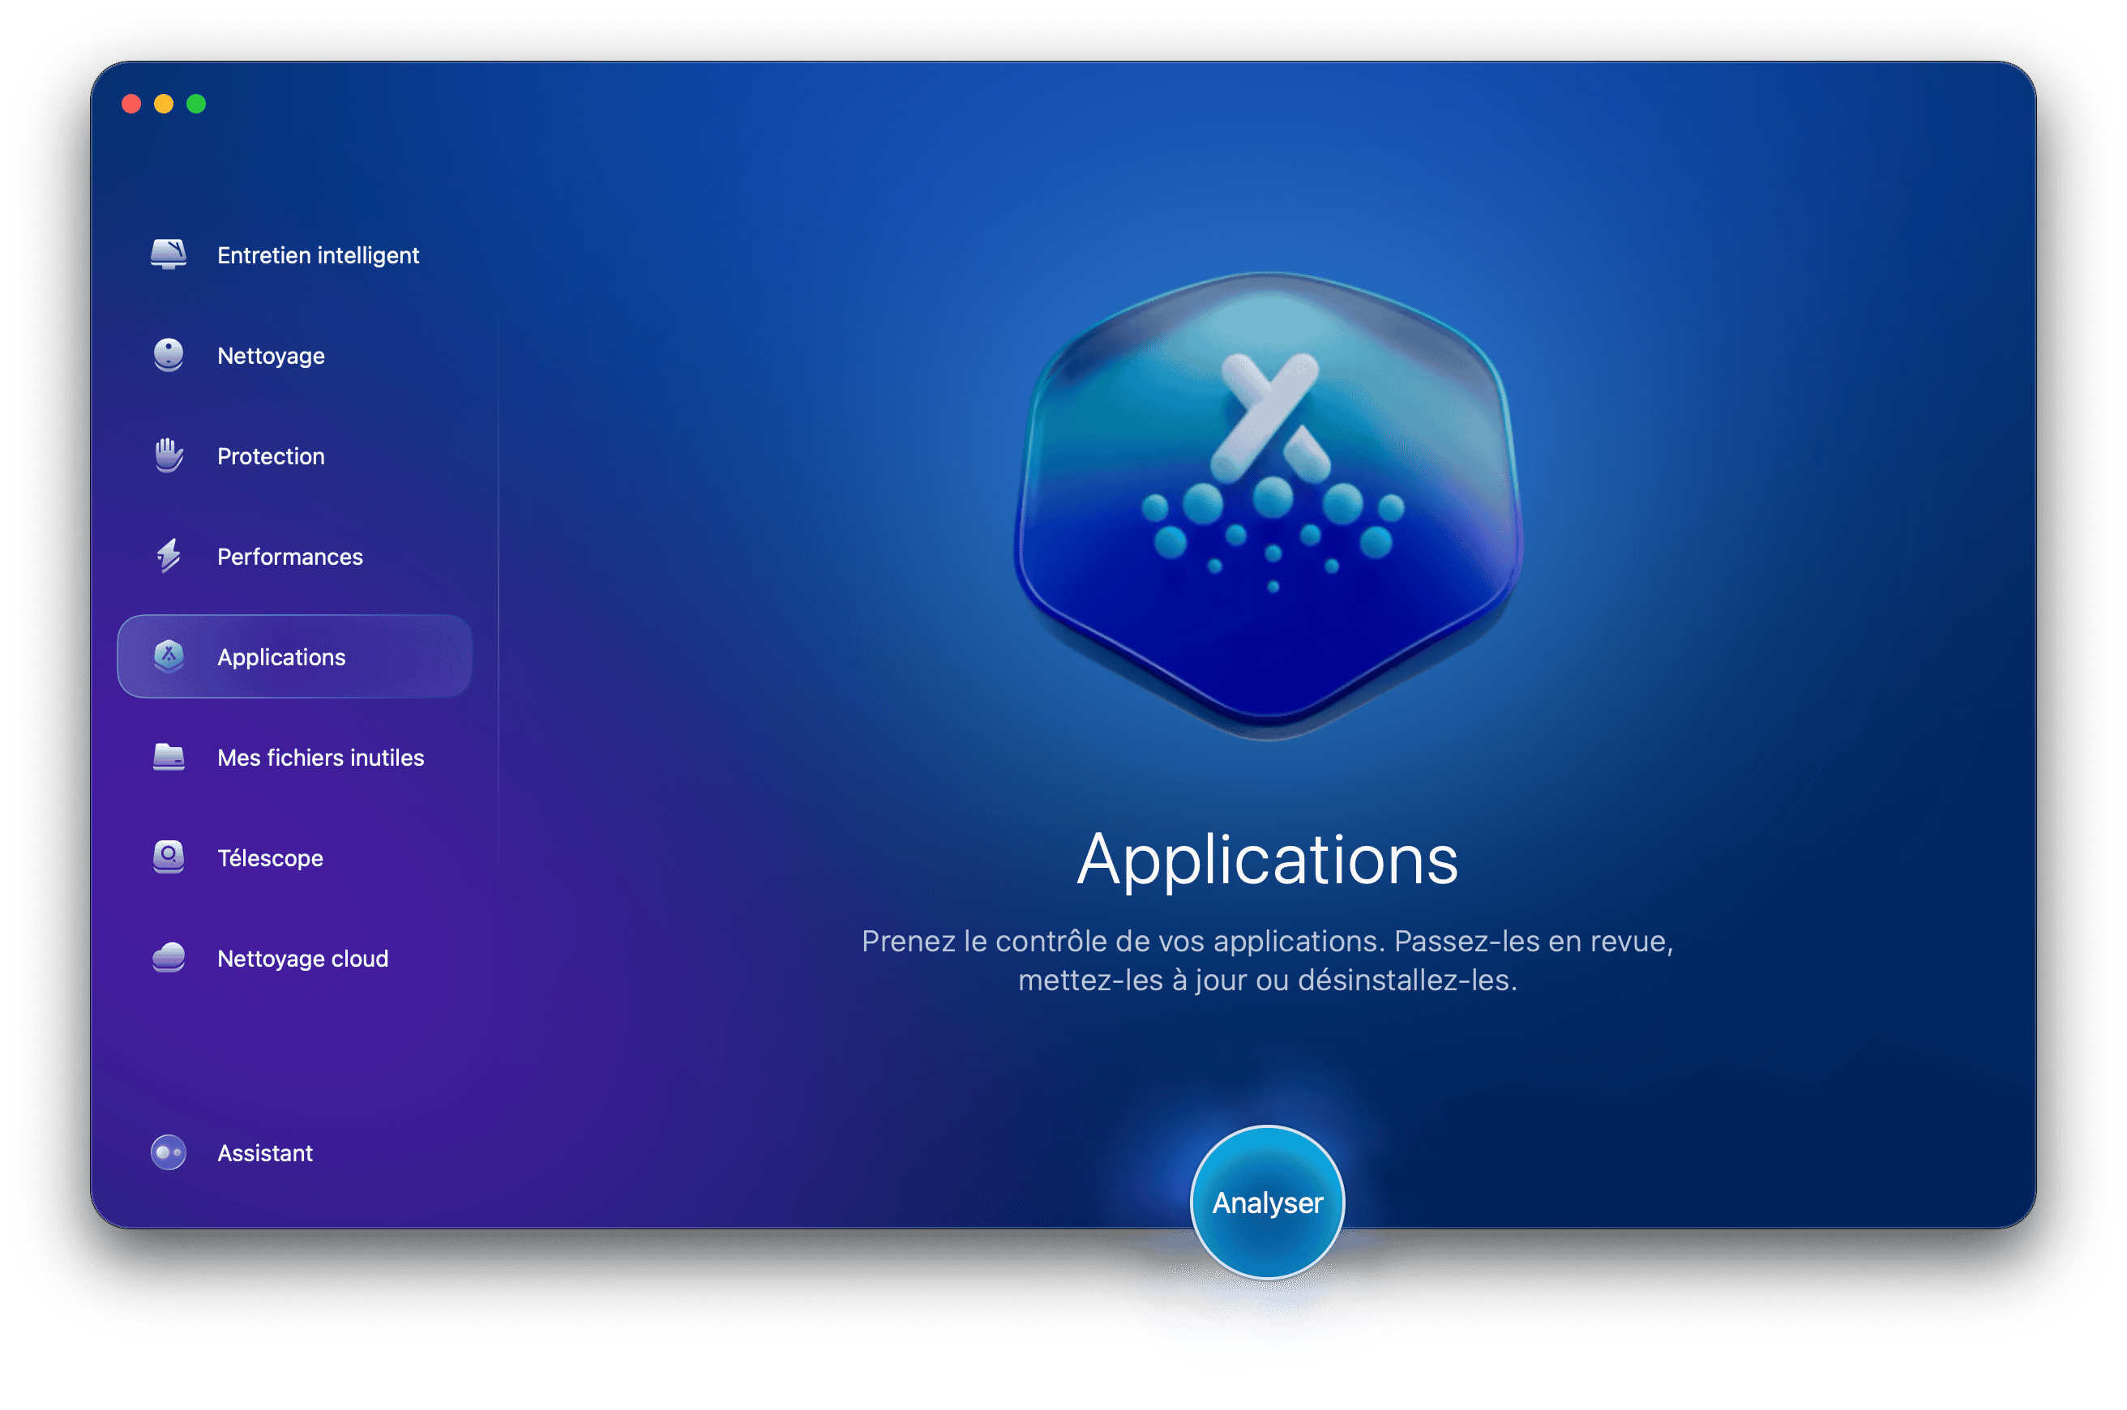Select the Applications hexagon icon in sidebar
The width and height of the screenshot is (2127, 1410).
(x=170, y=656)
